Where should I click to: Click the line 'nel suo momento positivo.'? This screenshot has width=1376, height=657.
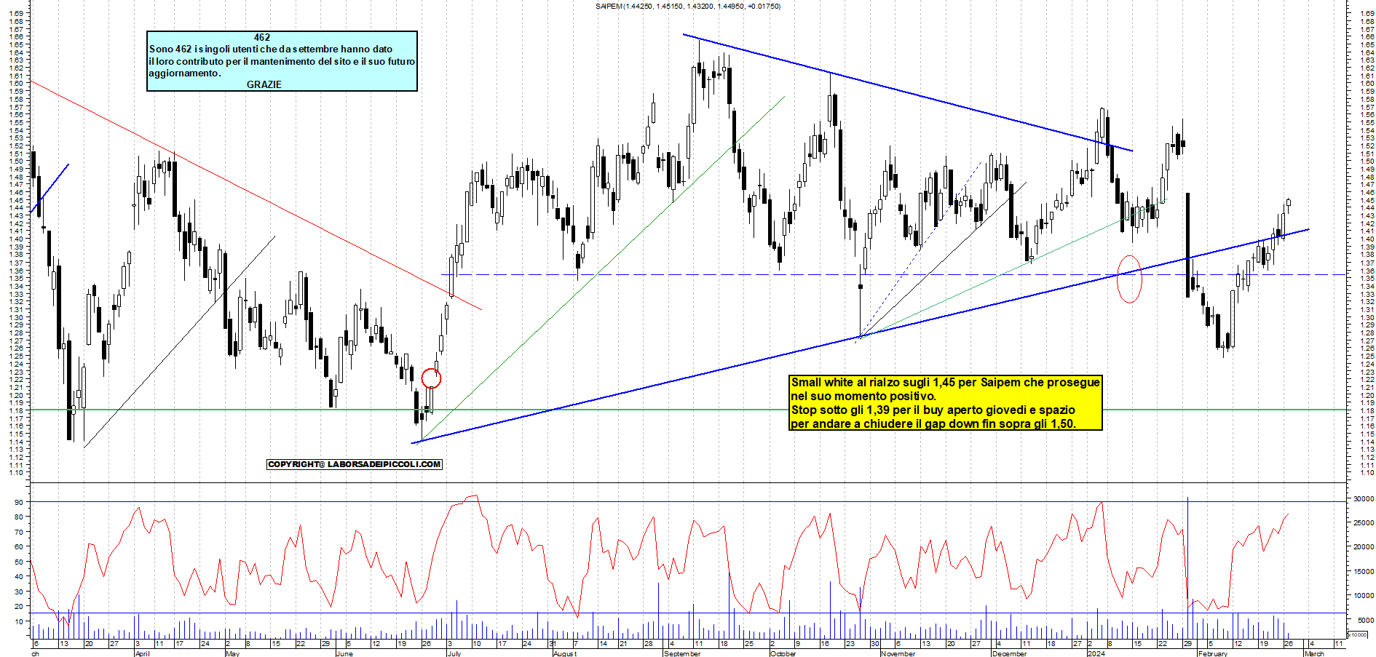pos(863,397)
